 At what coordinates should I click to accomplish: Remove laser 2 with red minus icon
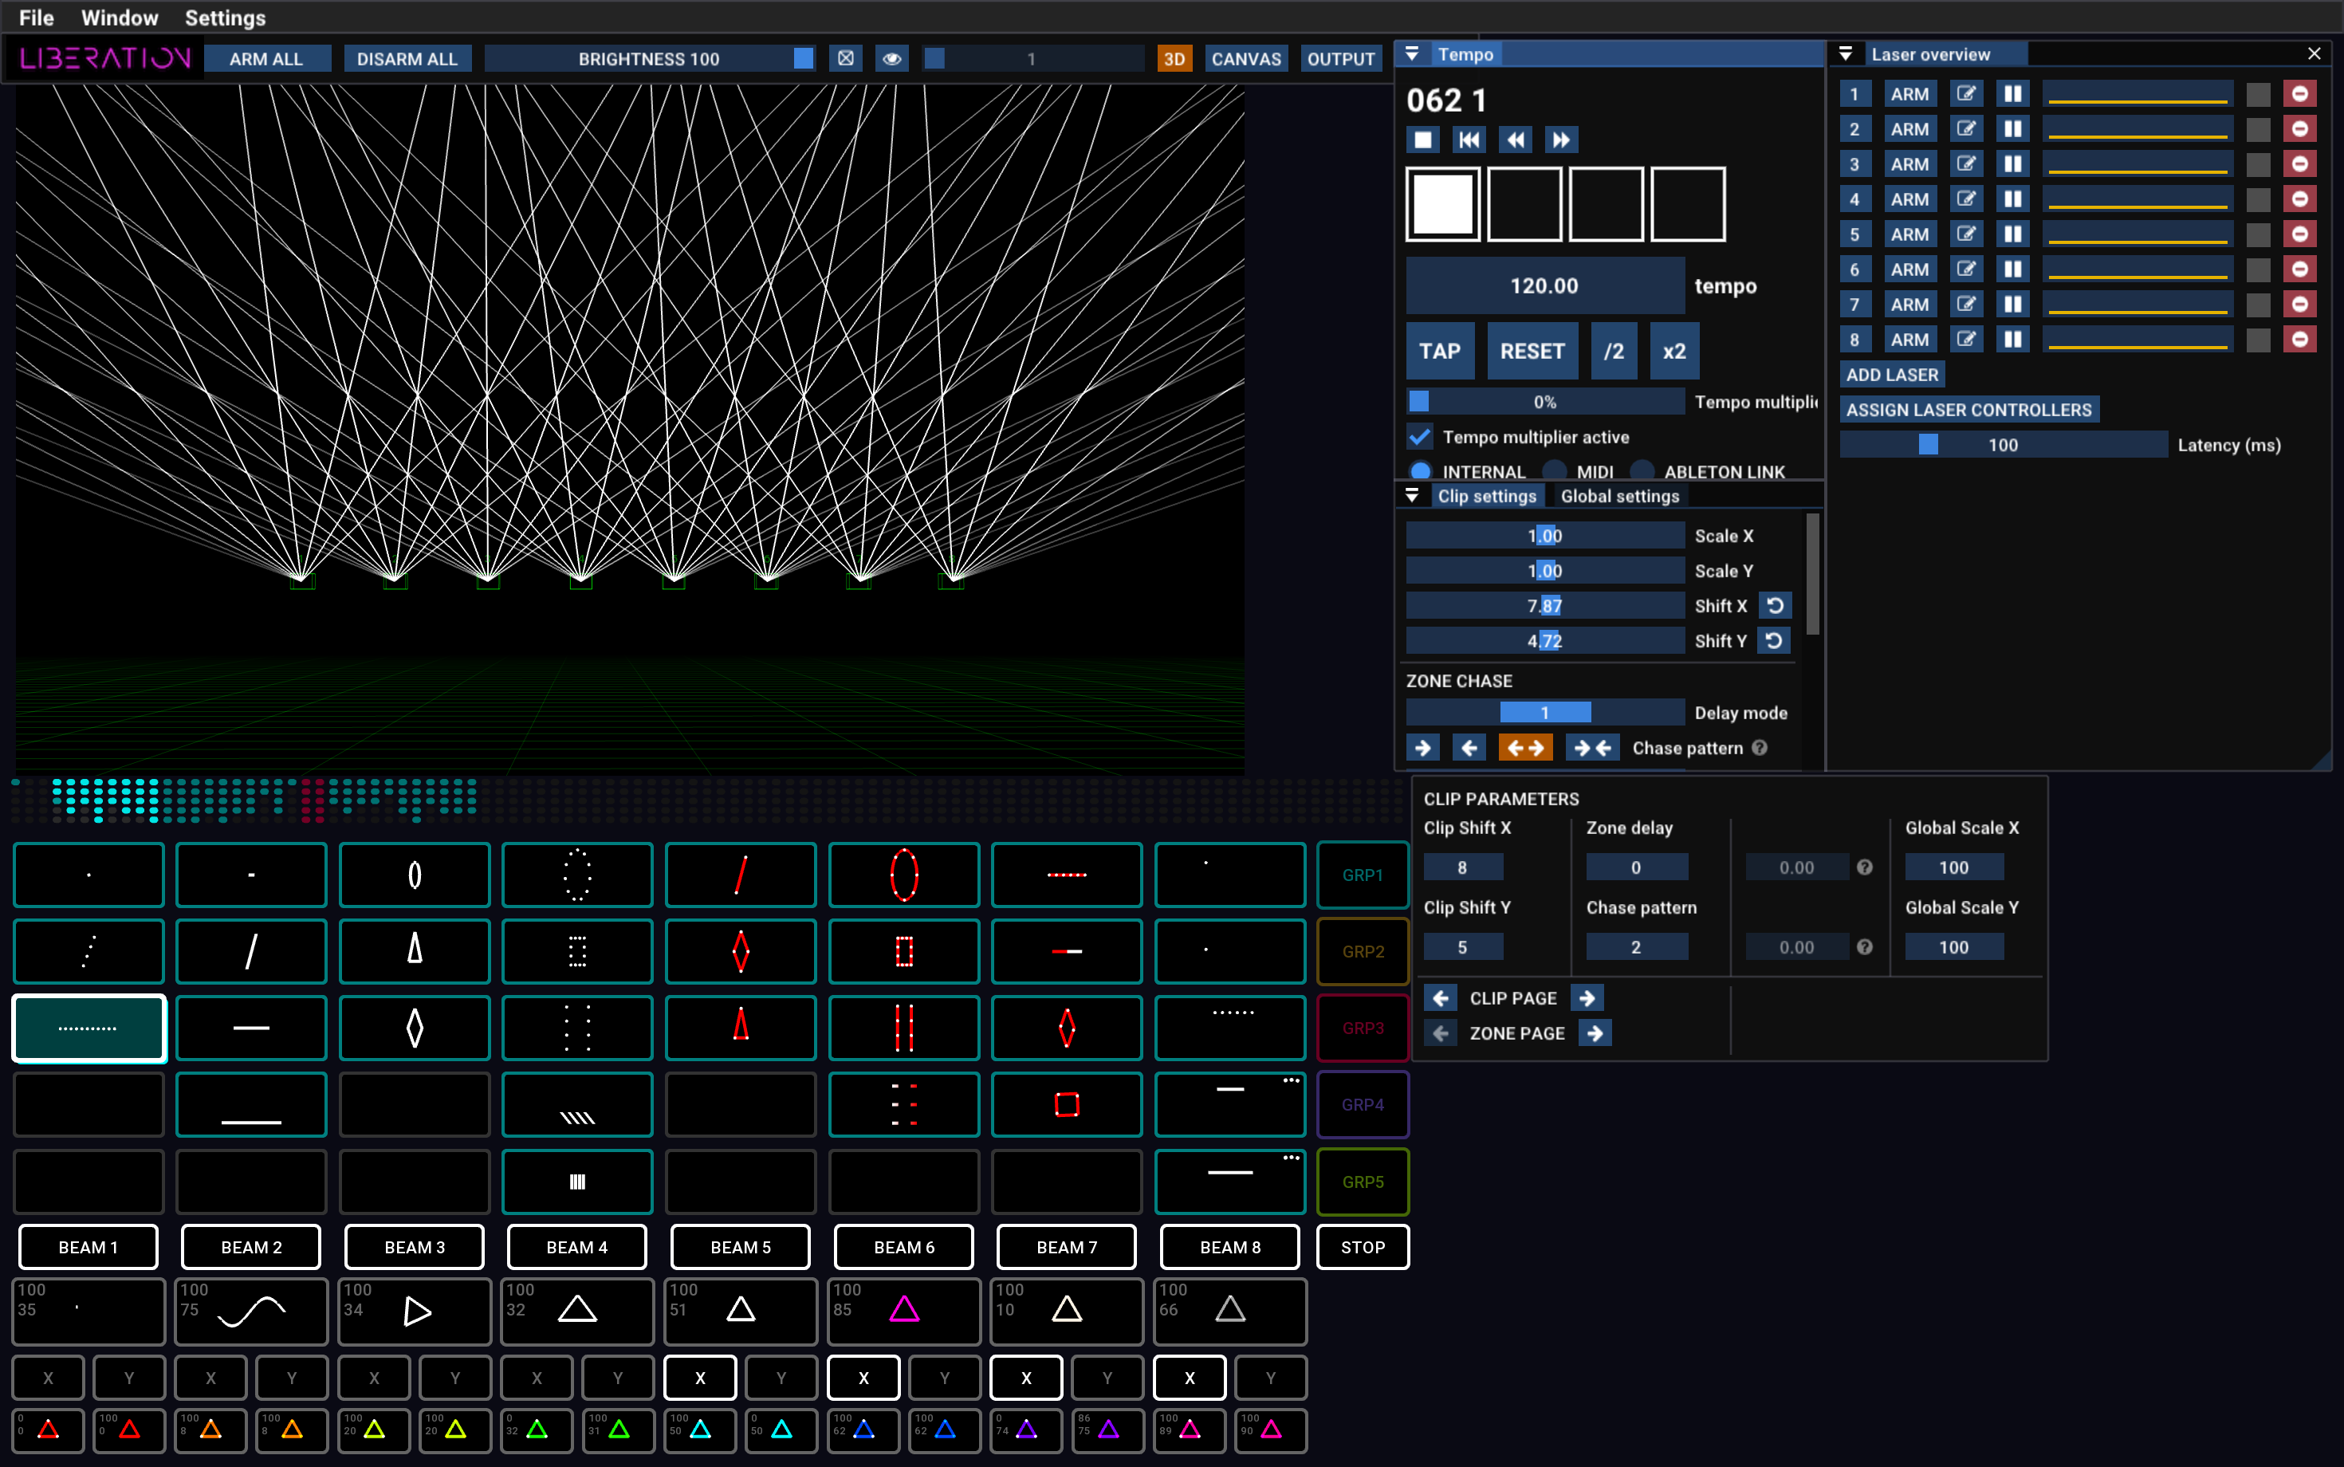tap(2299, 129)
